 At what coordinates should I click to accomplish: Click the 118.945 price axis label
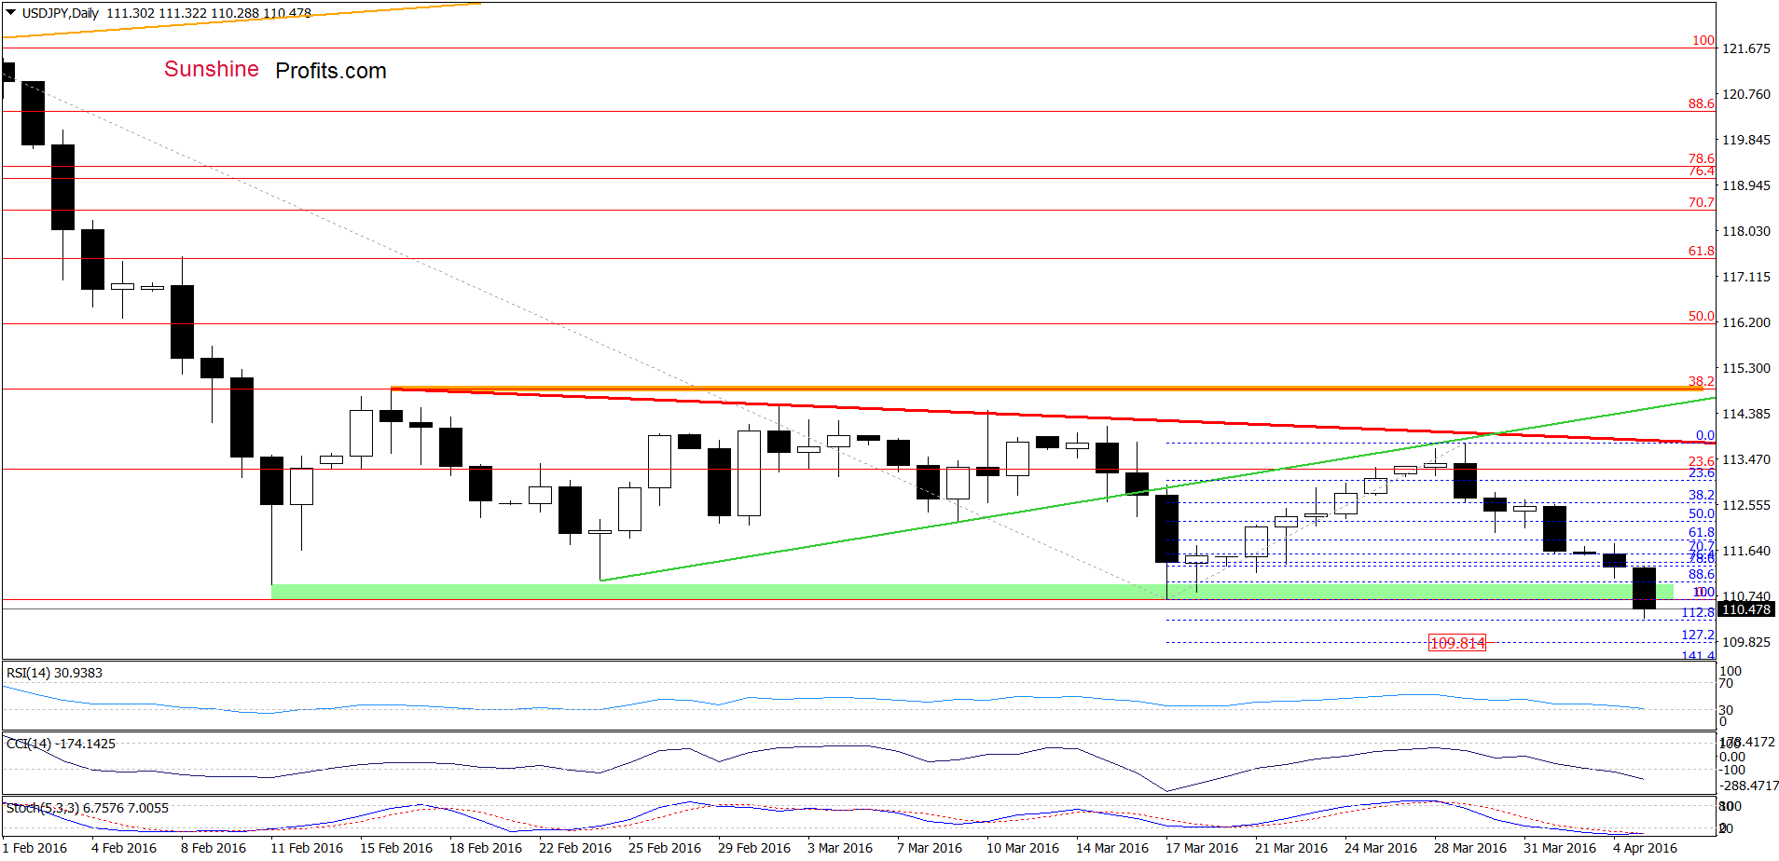click(x=1746, y=185)
